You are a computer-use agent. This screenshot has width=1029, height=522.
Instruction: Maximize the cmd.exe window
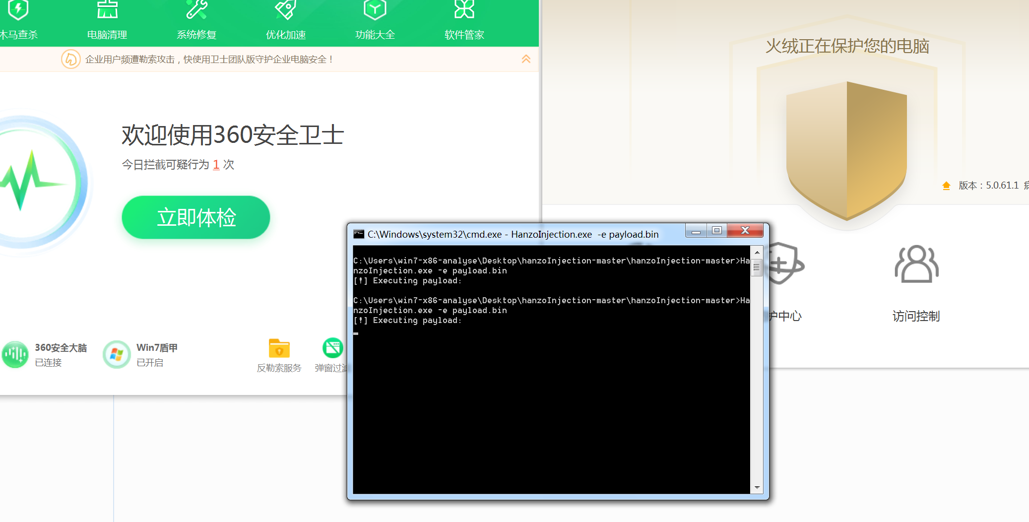(717, 230)
